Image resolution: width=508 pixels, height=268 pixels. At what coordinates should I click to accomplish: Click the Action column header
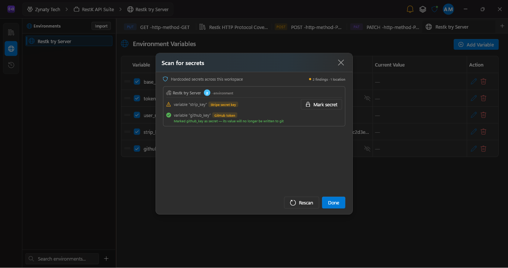click(x=476, y=65)
